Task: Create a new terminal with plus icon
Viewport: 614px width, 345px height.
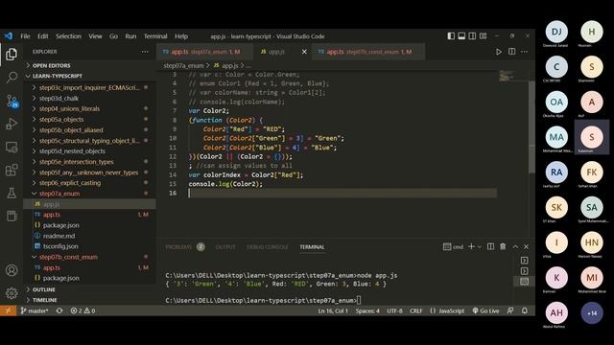Action: tap(471, 246)
